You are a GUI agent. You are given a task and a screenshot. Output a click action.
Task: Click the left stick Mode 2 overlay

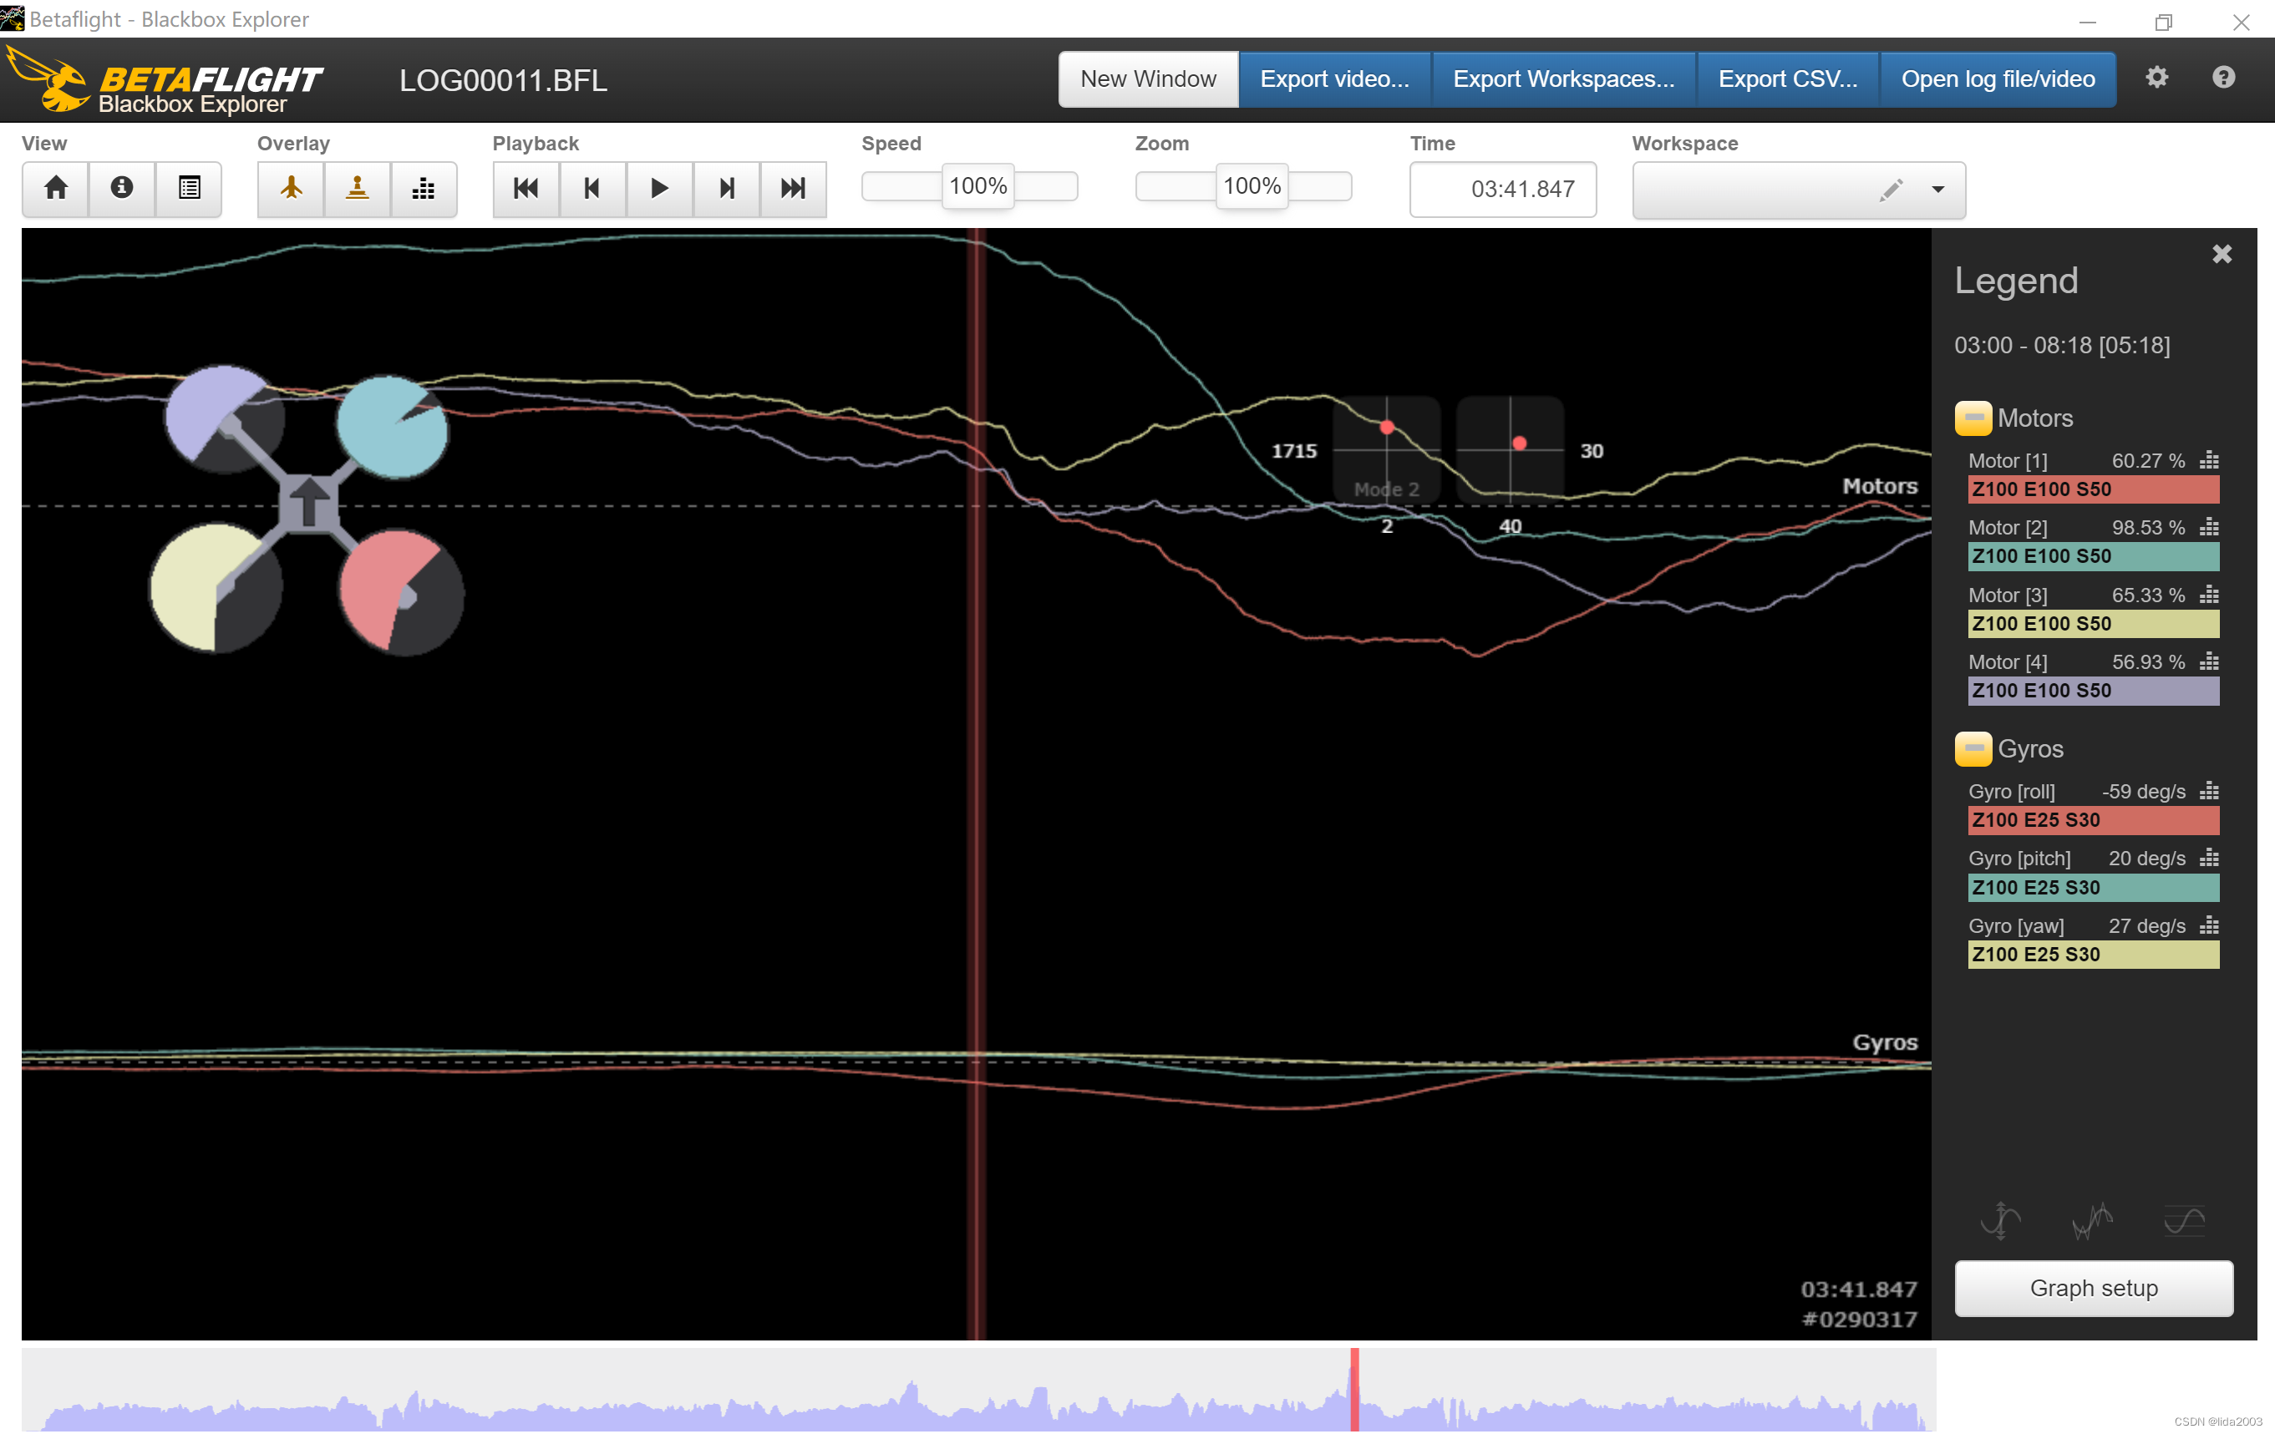coord(1386,449)
